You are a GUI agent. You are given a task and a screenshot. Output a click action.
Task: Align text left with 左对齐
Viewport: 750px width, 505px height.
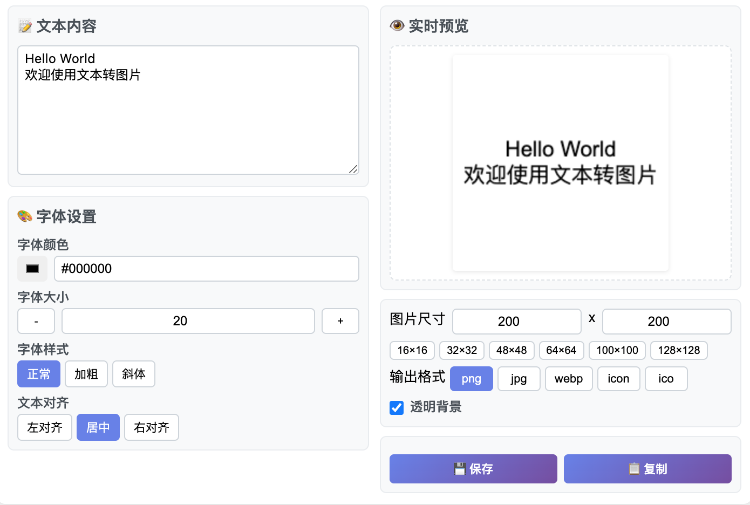click(45, 427)
